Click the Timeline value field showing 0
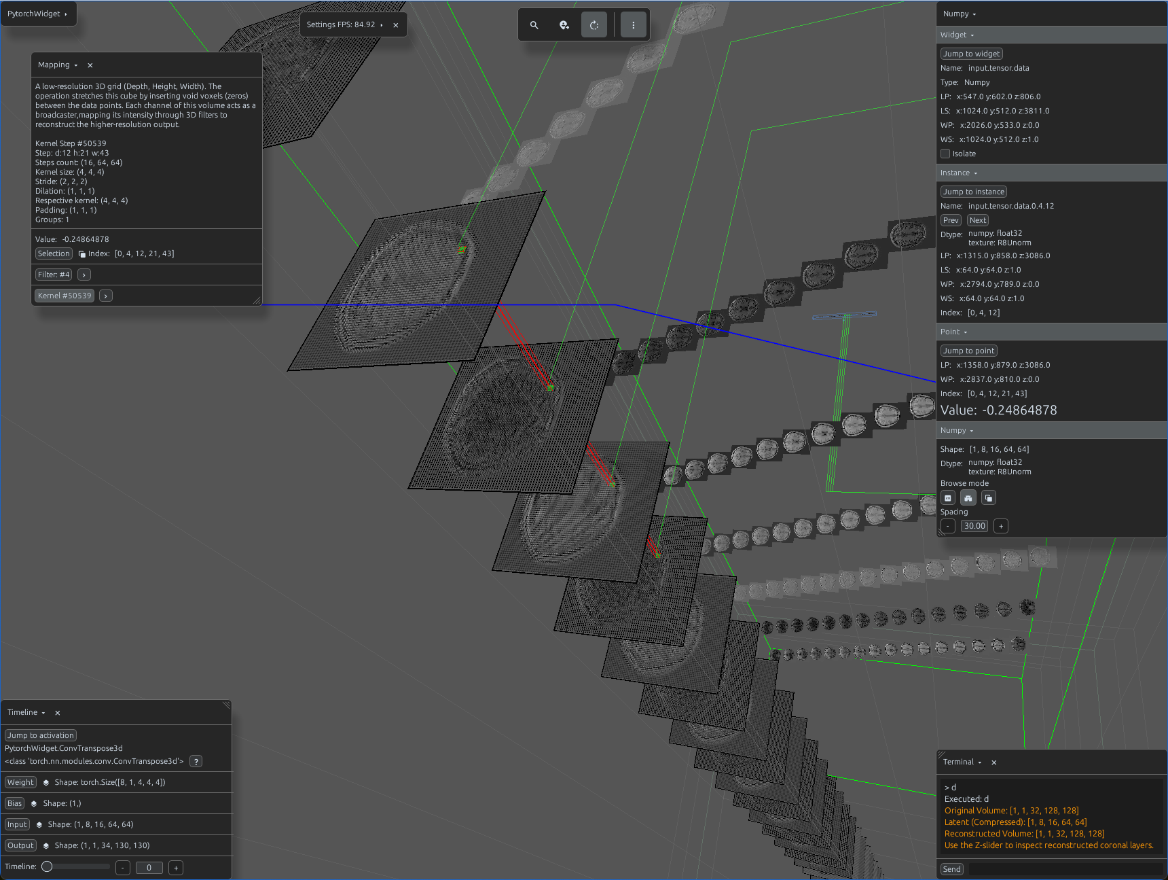 click(149, 868)
